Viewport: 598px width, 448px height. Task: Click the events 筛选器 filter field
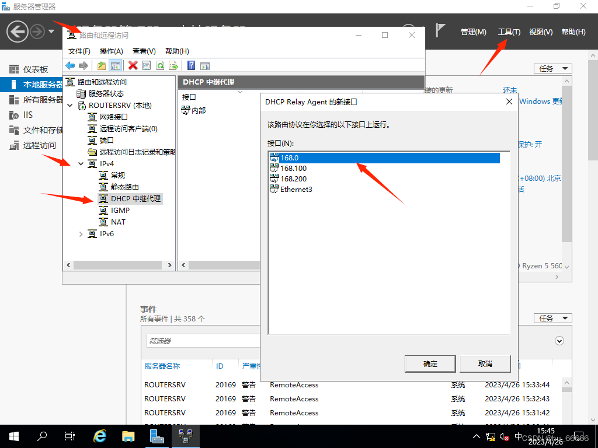click(203, 341)
